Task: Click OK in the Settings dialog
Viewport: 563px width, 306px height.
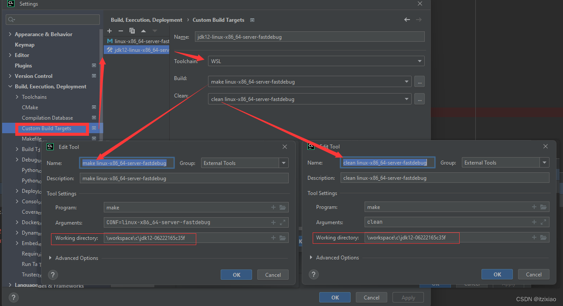Action: (335, 298)
